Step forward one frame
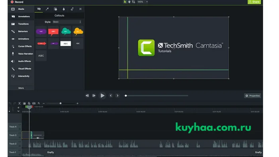 94,96
